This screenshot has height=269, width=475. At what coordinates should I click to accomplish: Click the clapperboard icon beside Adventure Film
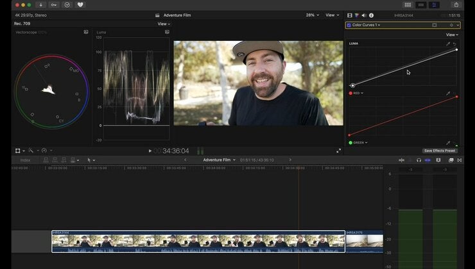pos(157,15)
